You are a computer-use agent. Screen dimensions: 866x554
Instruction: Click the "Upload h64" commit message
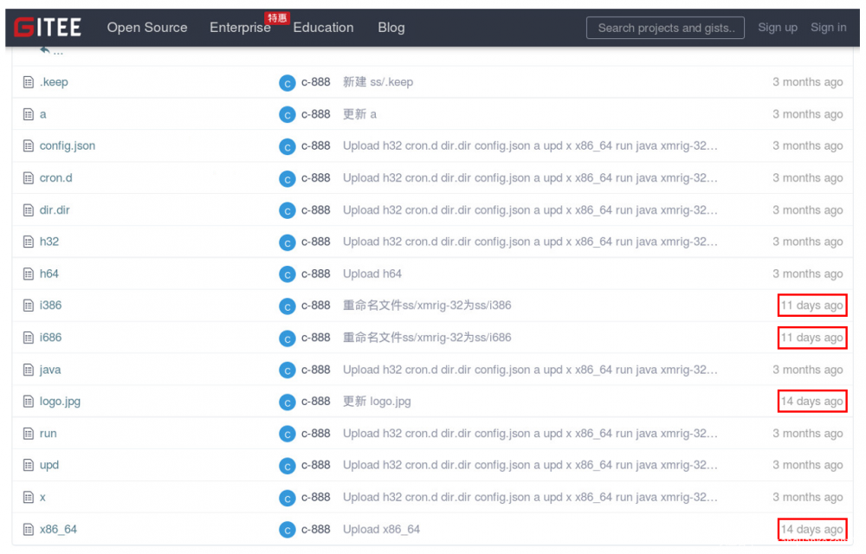(372, 274)
